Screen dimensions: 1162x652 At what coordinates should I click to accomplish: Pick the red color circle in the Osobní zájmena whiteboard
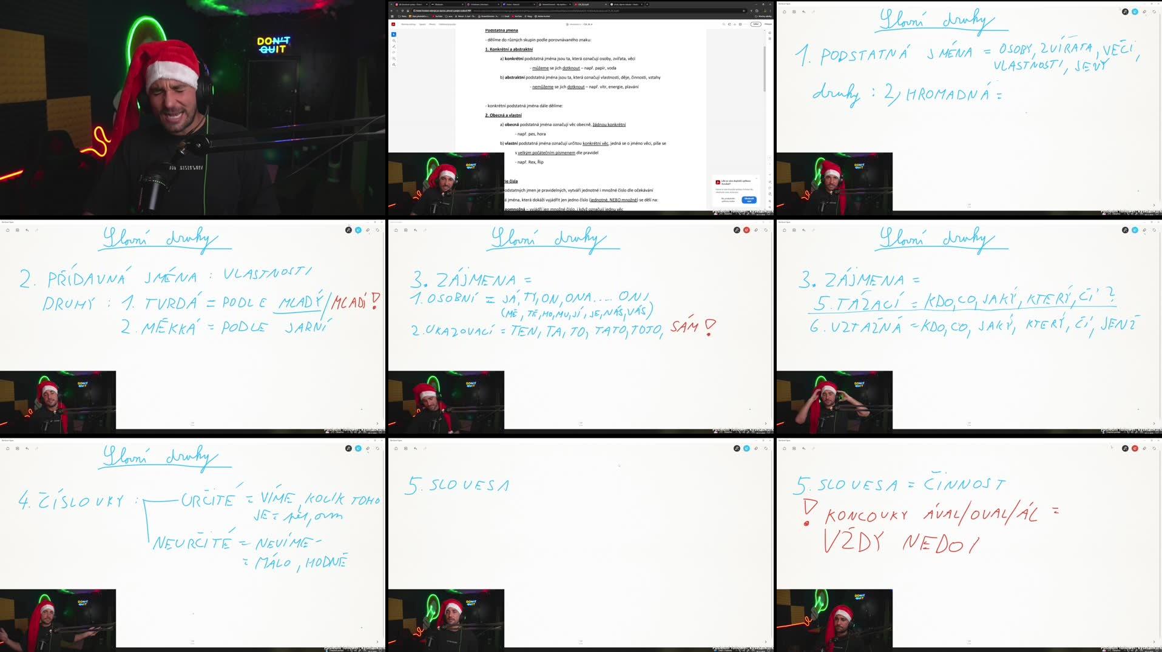tap(746, 230)
